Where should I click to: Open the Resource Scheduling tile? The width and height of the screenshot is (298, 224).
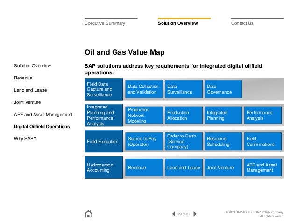pyautogui.click(x=223, y=141)
